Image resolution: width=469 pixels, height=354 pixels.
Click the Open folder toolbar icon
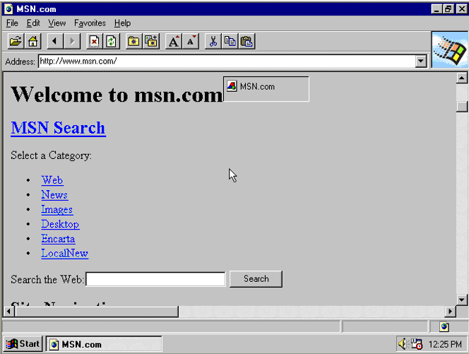click(x=16, y=41)
